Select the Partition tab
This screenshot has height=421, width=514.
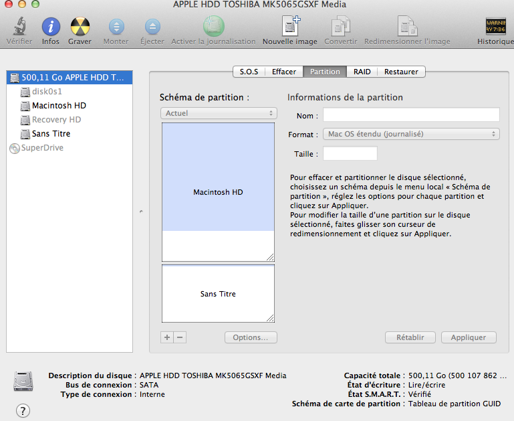(x=325, y=72)
